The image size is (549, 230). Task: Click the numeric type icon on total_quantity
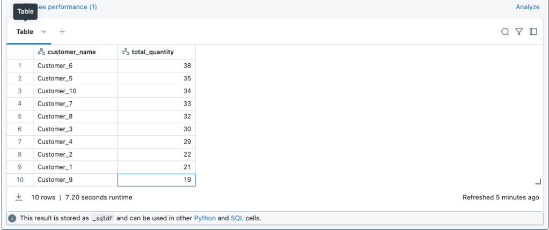click(126, 52)
